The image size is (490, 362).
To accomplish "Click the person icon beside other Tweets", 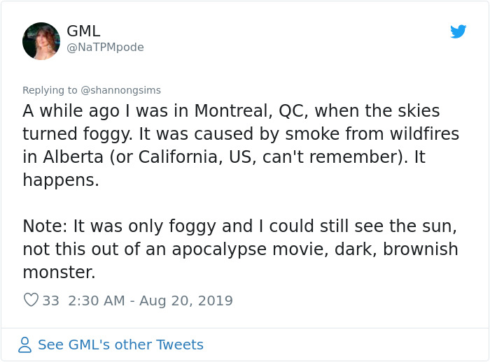I will tap(25, 345).
